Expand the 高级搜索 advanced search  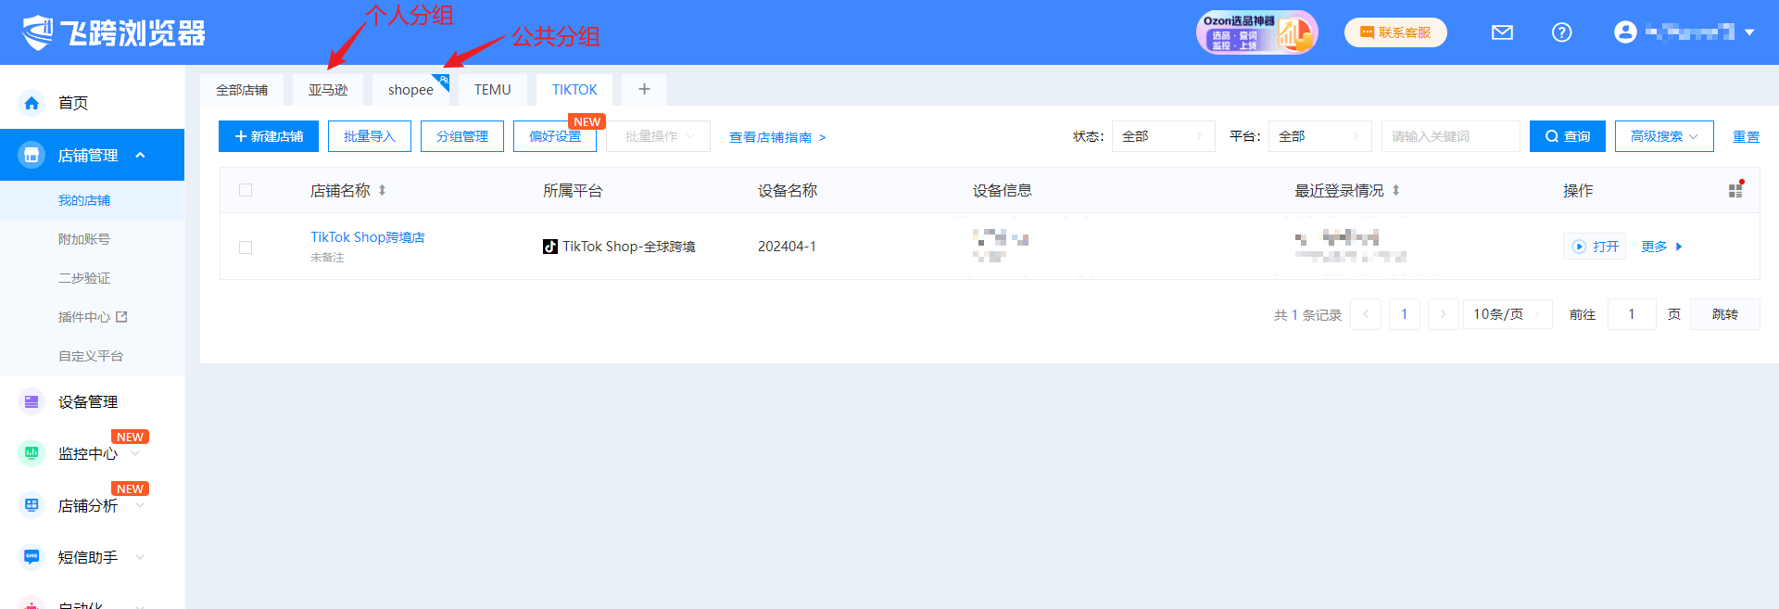[x=1663, y=136]
